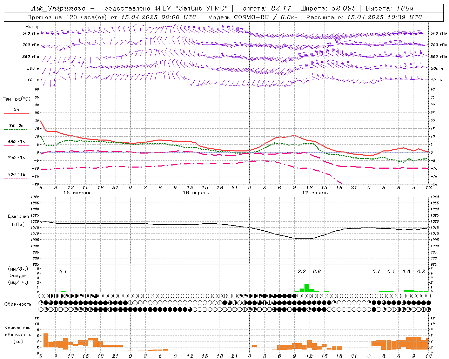
Task: Click the precipitation value 2.2
Action: [x=302, y=271]
